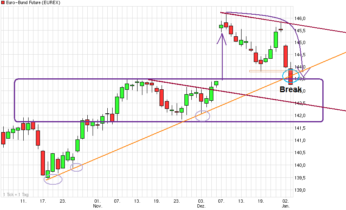The height and width of the screenshot is (210, 346).
Task: Click the 02. date axis label
Action: (x=286, y=201)
